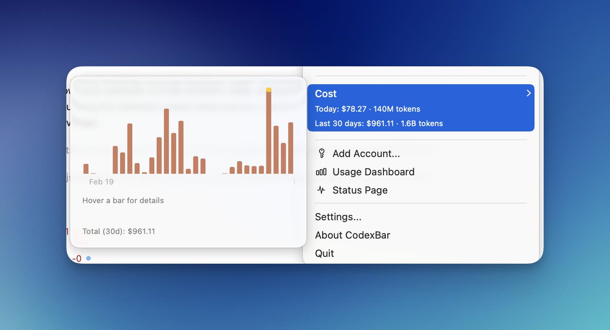The image size is (610, 330).
Task: Select the Cost menu entry
Action: coord(421,108)
